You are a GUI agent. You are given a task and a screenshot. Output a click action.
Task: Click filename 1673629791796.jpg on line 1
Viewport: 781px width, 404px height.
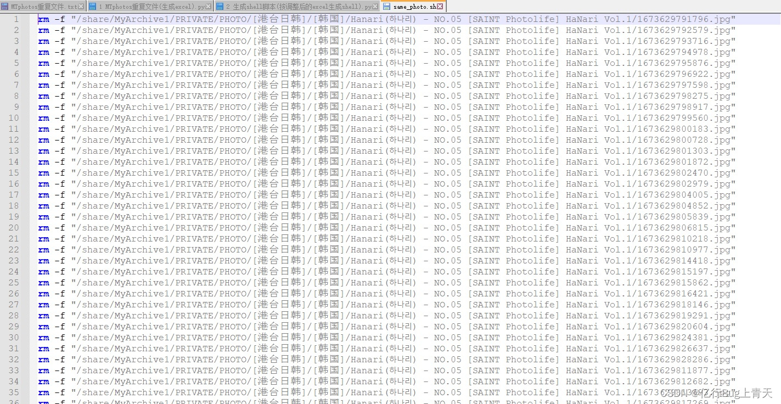[684, 19]
